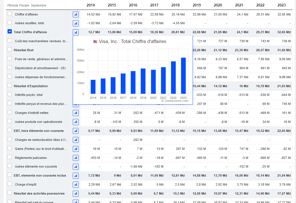Show chart for Charges d'intérêt nettes
The height and width of the screenshot is (203, 296).
(x=76, y=113)
